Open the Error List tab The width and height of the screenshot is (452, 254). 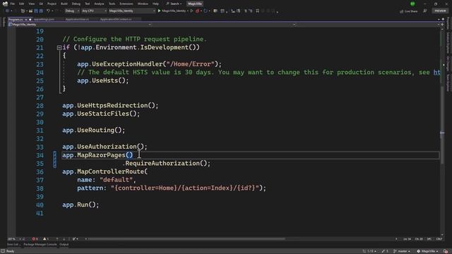click(13, 245)
